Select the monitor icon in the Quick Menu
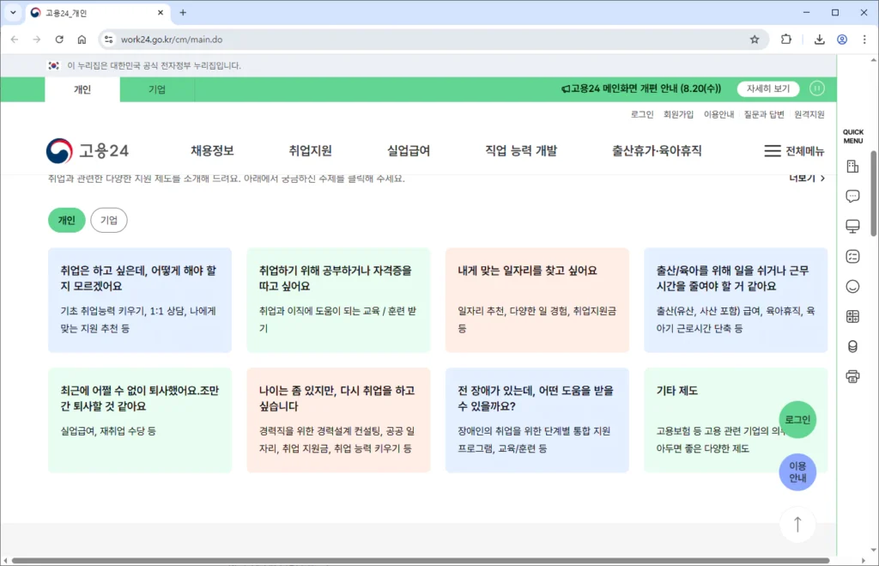Image resolution: width=879 pixels, height=566 pixels. point(852,225)
